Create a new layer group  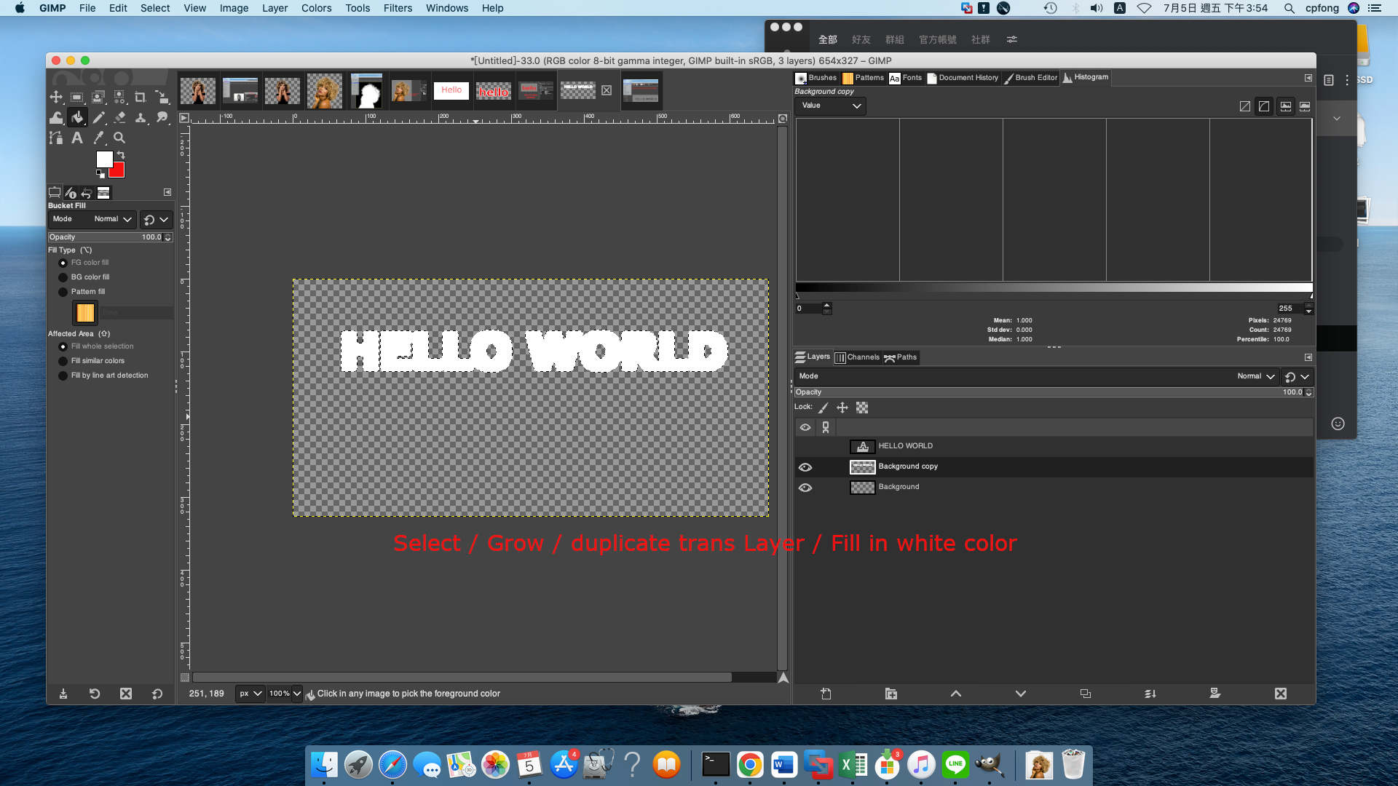point(890,694)
